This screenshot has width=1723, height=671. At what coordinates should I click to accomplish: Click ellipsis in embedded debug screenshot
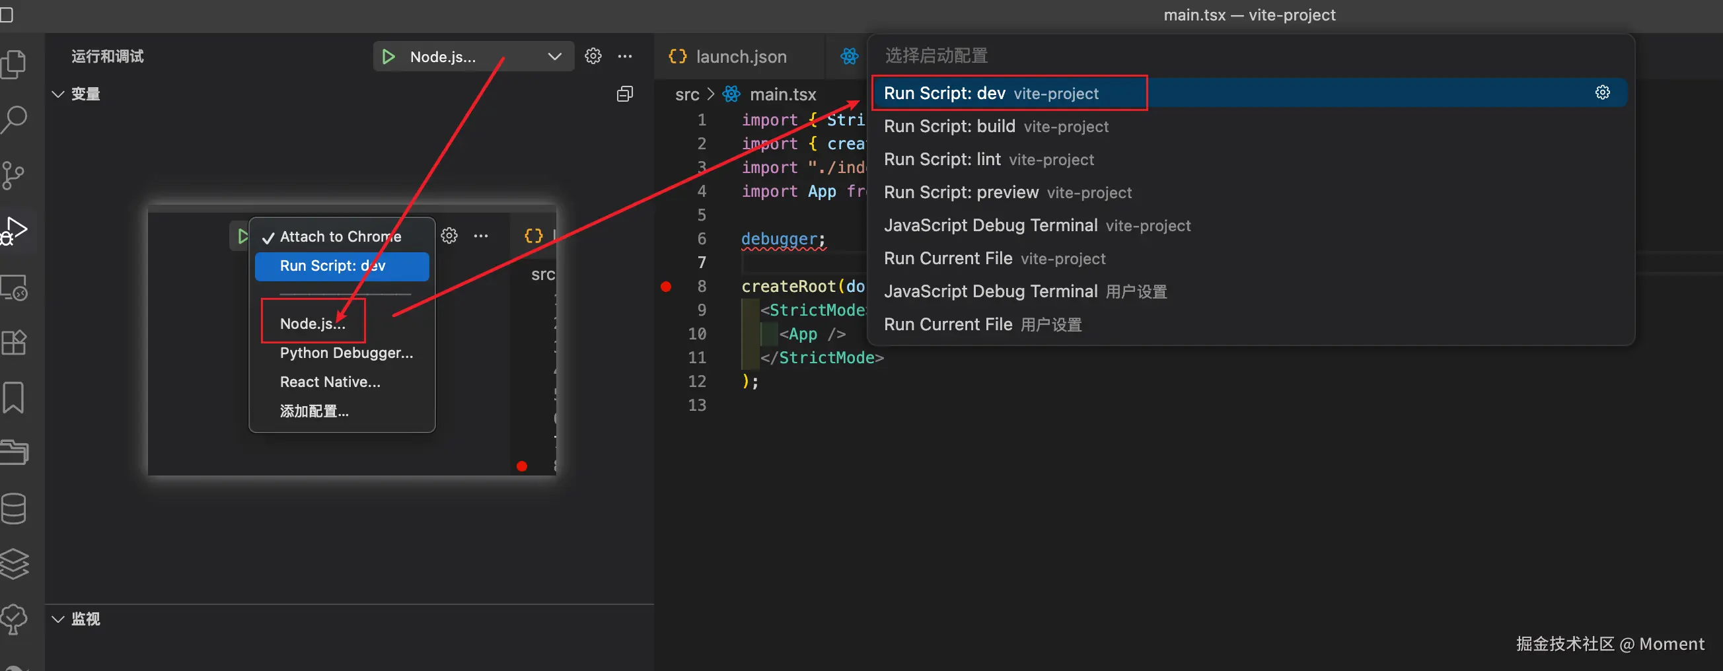(481, 235)
